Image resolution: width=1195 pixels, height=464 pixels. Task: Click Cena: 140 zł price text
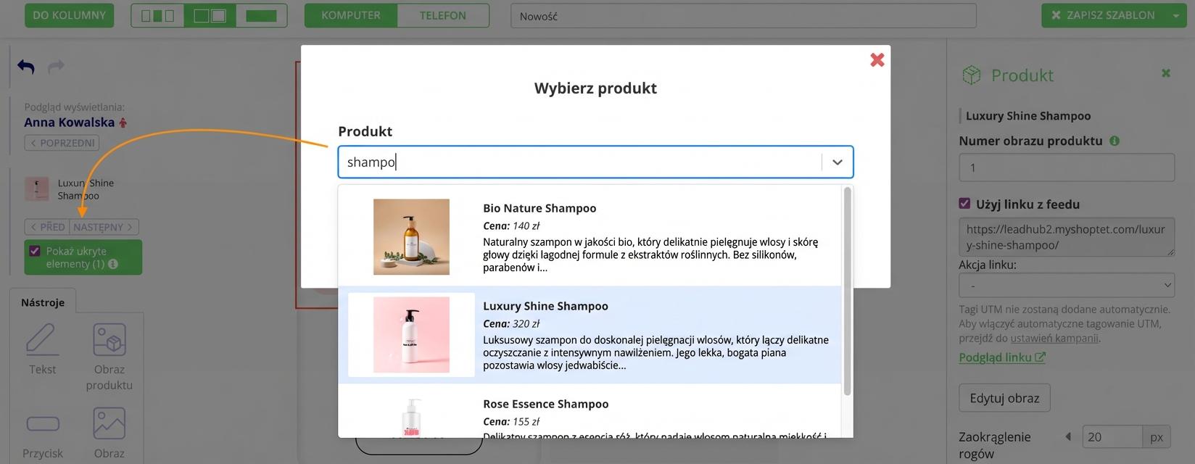[511, 225]
